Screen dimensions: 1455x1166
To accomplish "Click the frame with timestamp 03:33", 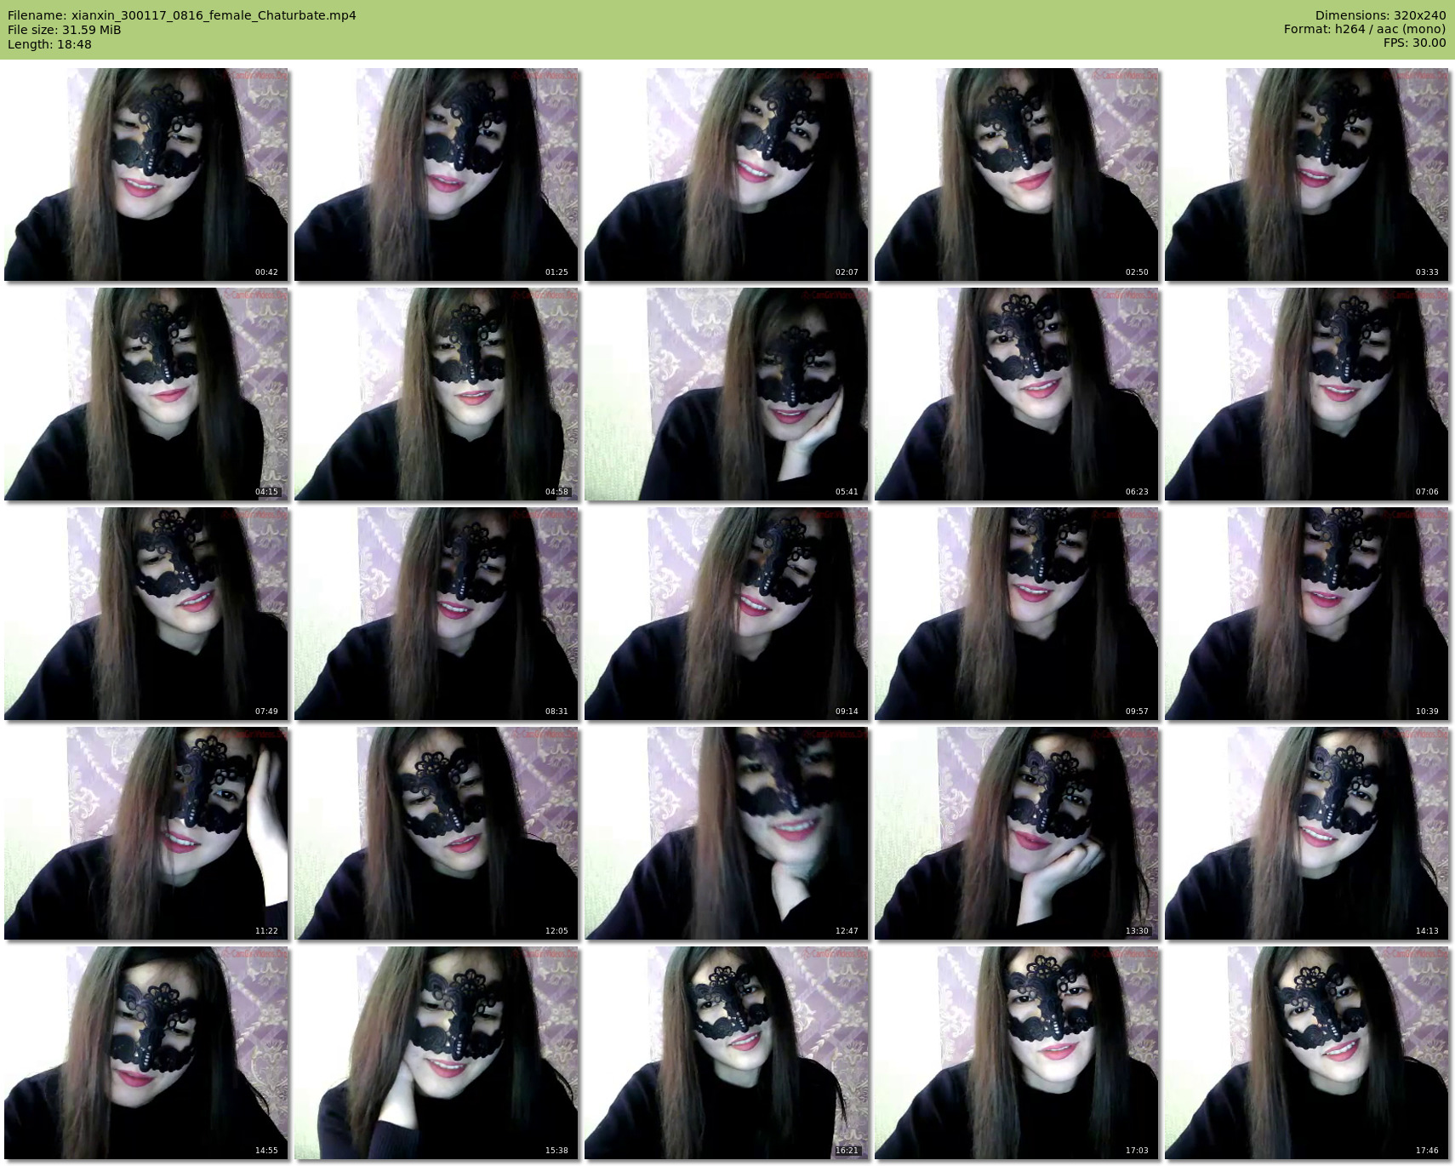I will (1307, 174).
